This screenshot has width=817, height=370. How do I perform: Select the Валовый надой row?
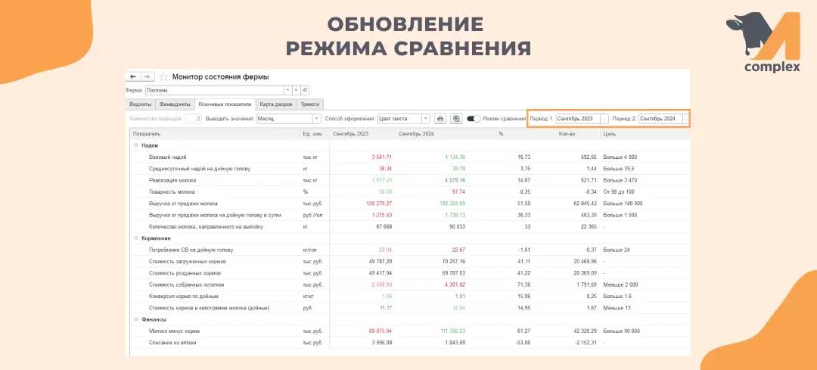[410, 157]
